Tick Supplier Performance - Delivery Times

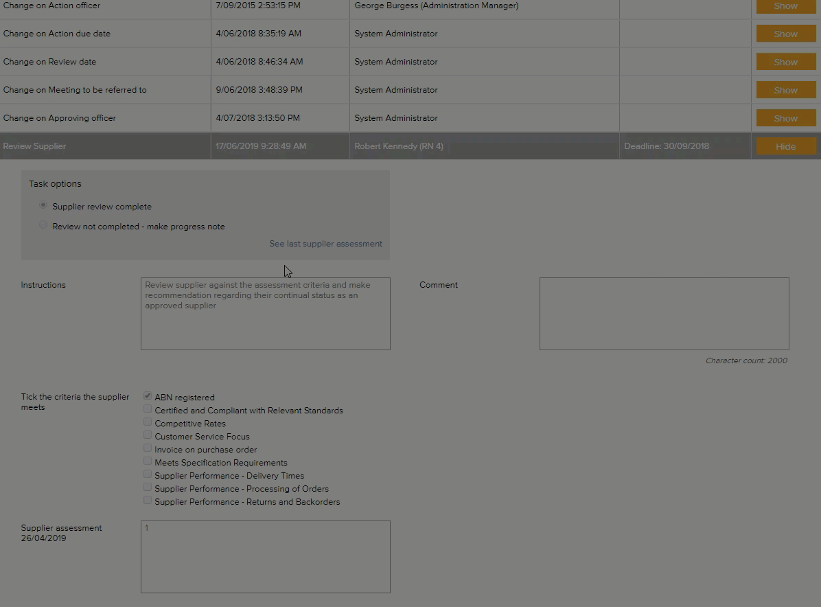148,474
